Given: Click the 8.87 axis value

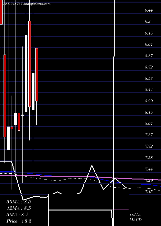Looking at the screenshot, I should pos(149,56).
